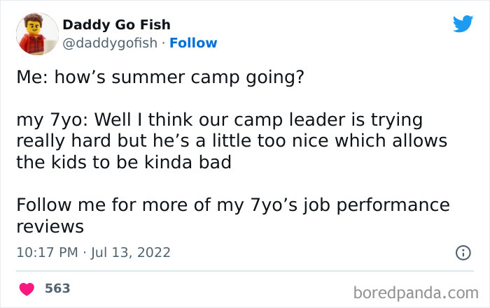View the 563 likes count
The image size is (490, 308).
(57, 288)
